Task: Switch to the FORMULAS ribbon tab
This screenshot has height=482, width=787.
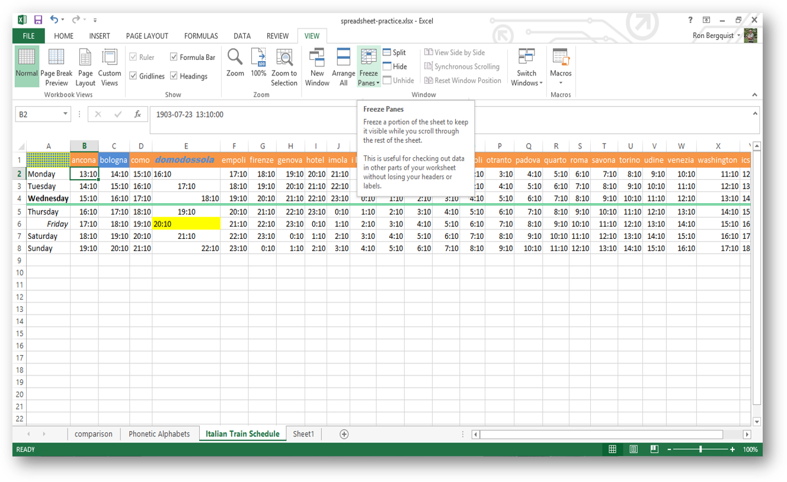Action: tap(201, 36)
